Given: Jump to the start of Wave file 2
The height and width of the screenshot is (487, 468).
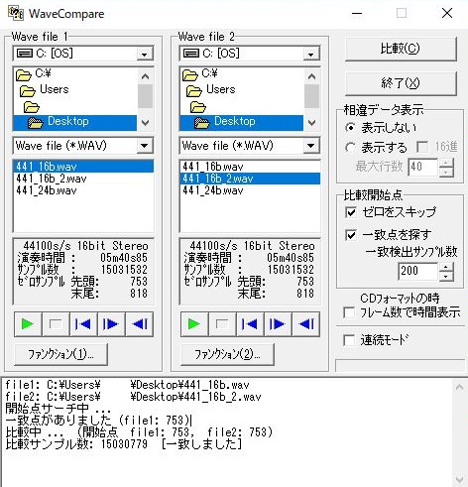Looking at the screenshot, I should tap(250, 324).
